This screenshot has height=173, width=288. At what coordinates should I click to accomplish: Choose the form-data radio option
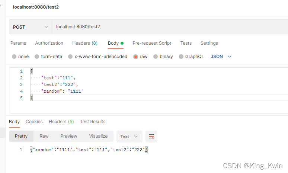pos(37,57)
